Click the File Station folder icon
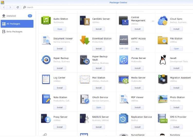Image resolution: width=193 pixels, height=137 pixels. 163,40
